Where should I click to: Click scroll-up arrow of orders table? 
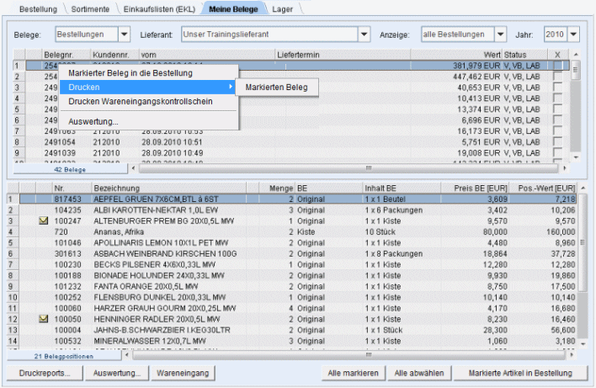click(x=576, y=54)
